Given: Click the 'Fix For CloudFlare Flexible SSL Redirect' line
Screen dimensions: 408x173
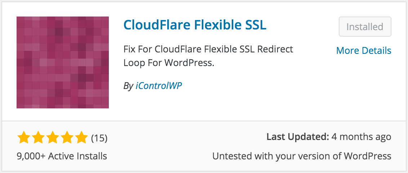Looking at the screenshot, I should coord(208,49).
